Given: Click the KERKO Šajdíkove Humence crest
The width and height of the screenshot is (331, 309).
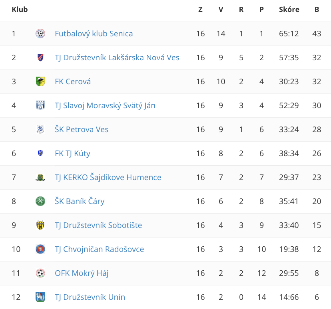Looking at the screenshot, I should click(x=40, y=178).
